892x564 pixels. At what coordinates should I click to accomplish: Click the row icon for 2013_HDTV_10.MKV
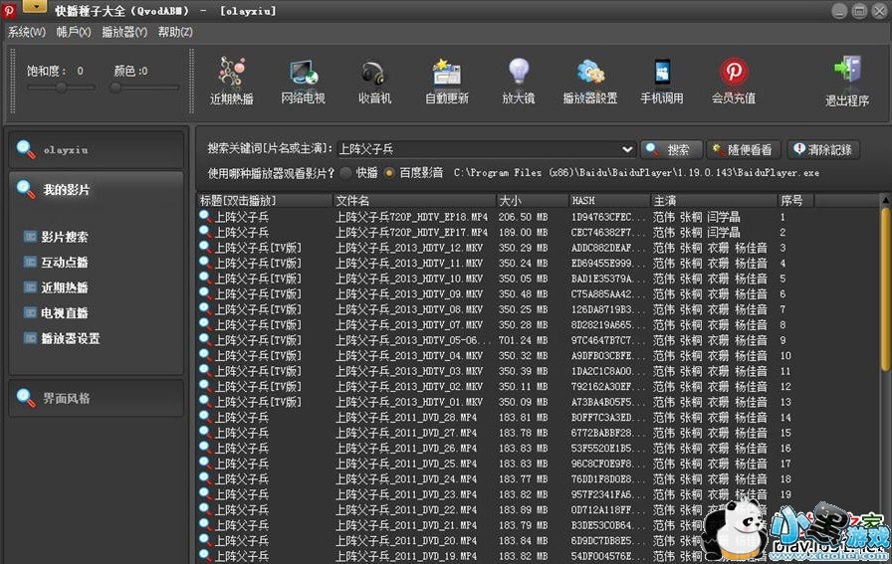click(205, 278)
